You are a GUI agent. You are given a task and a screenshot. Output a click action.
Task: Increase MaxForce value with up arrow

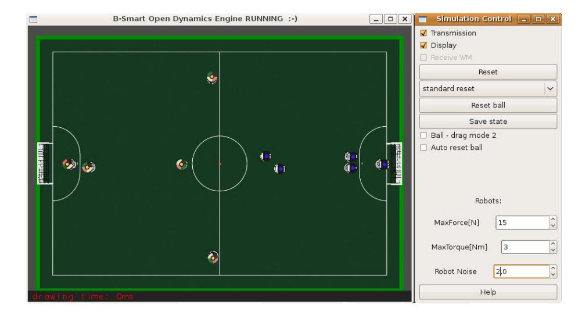point(553,219)
